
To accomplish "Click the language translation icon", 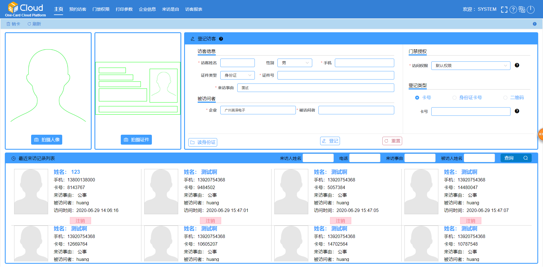I will pos(522,10).
